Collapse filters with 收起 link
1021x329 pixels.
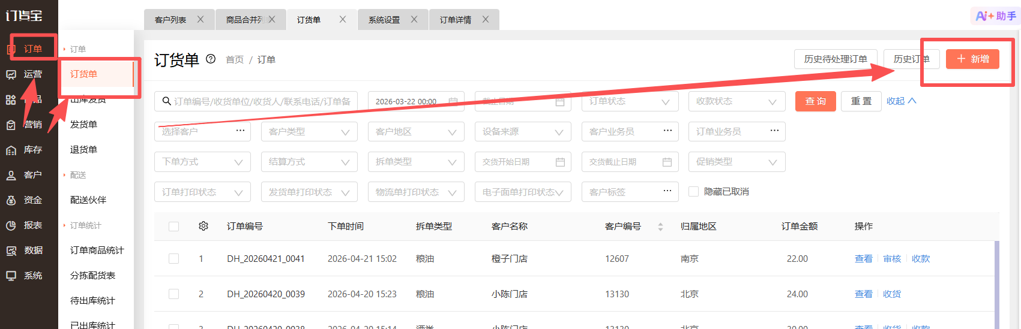tap(902, 101)
